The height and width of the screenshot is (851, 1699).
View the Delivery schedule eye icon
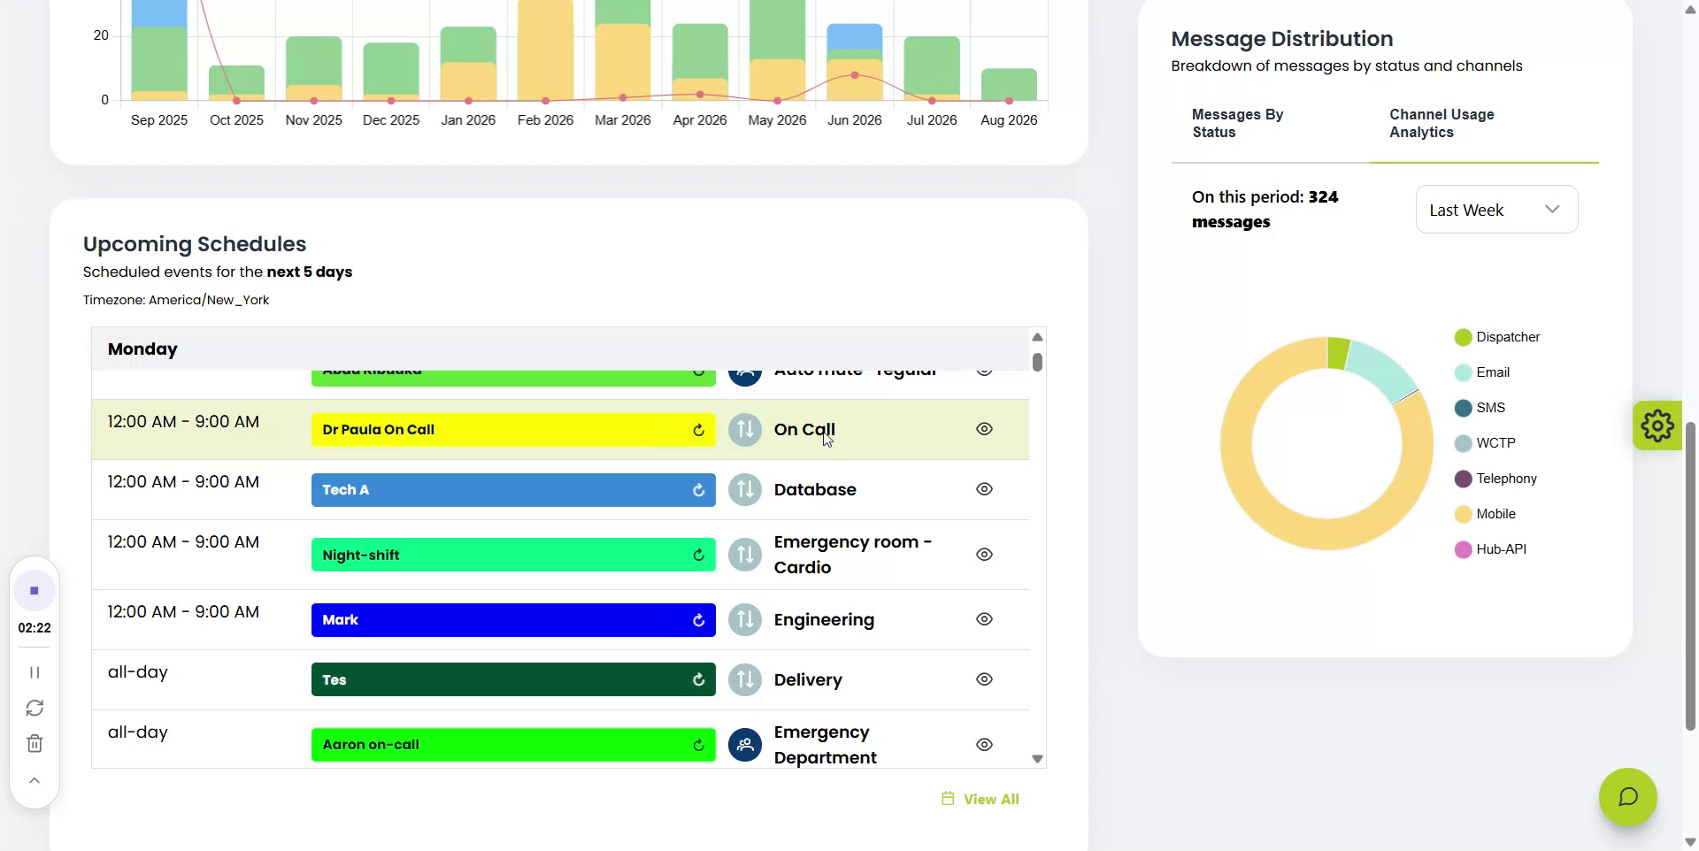point(984,679)
